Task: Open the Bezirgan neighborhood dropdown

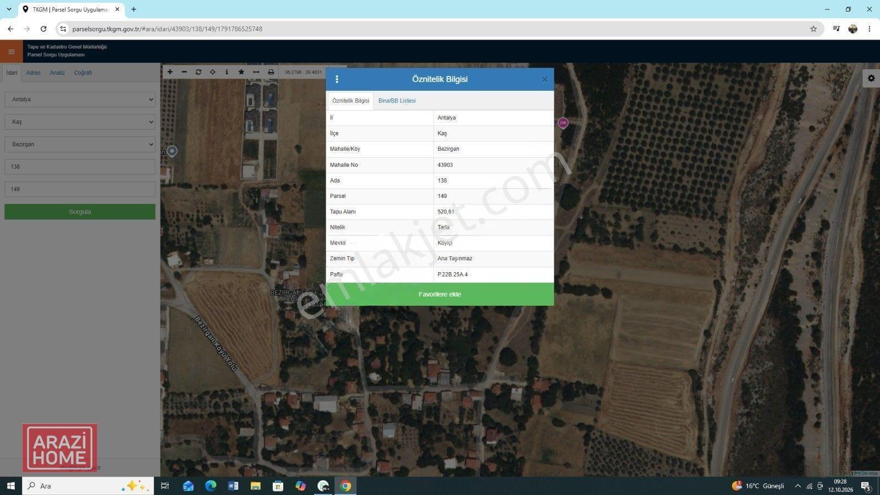Action: (80, 144)
